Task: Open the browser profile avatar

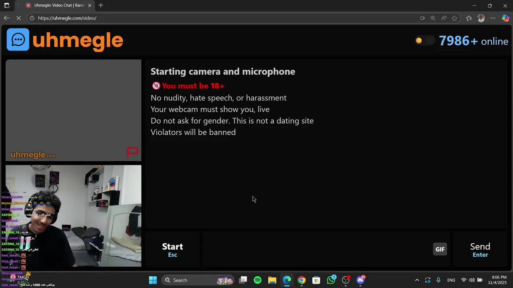Action: [x=481, y=18]
